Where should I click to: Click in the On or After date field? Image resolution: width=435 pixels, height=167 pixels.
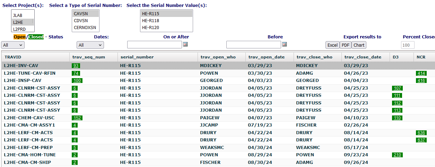[154, 45]
